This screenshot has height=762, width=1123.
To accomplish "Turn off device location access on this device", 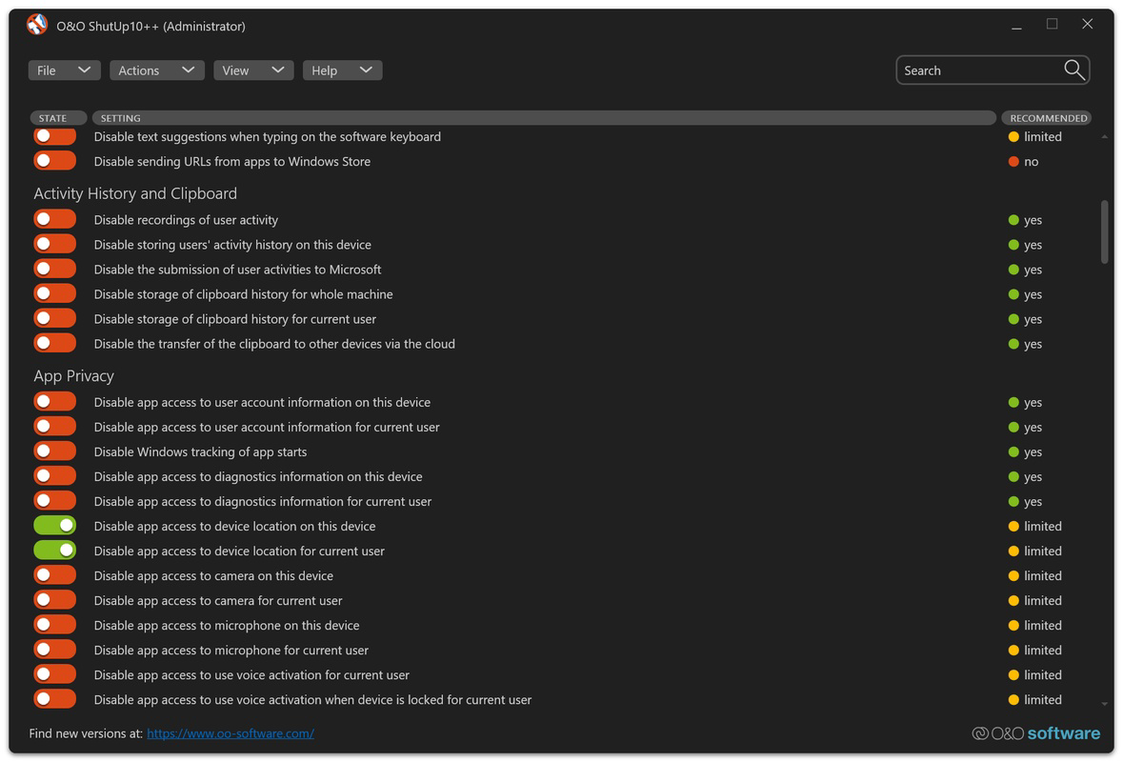I will point(54,525).
